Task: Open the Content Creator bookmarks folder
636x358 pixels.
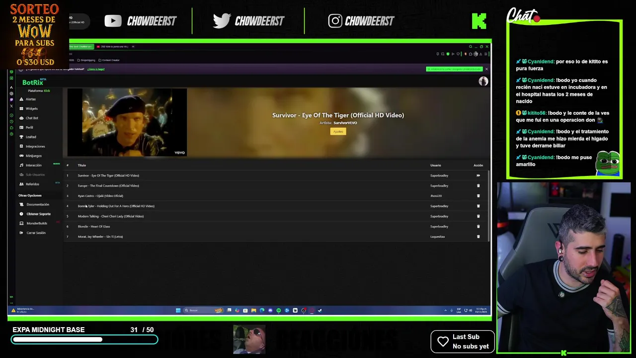Action: pyautogui.click(x=109, y=60)
